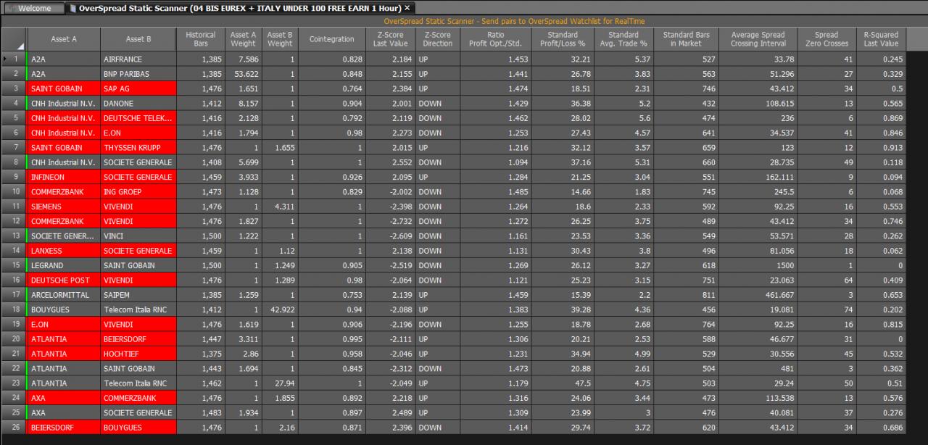Select the OverSpread Static Scanner tab

click(239, 8)
